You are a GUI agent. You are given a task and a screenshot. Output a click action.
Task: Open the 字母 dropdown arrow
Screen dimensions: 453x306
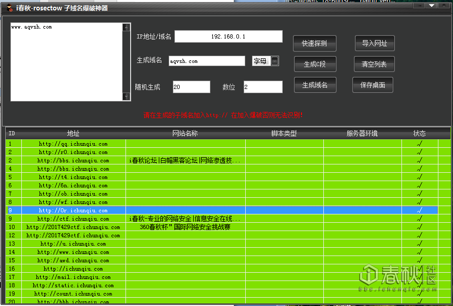275,61
